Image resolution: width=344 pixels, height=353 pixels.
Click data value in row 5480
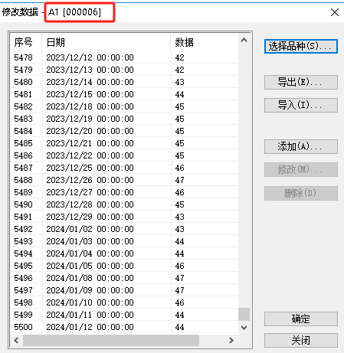click(179, 82)
